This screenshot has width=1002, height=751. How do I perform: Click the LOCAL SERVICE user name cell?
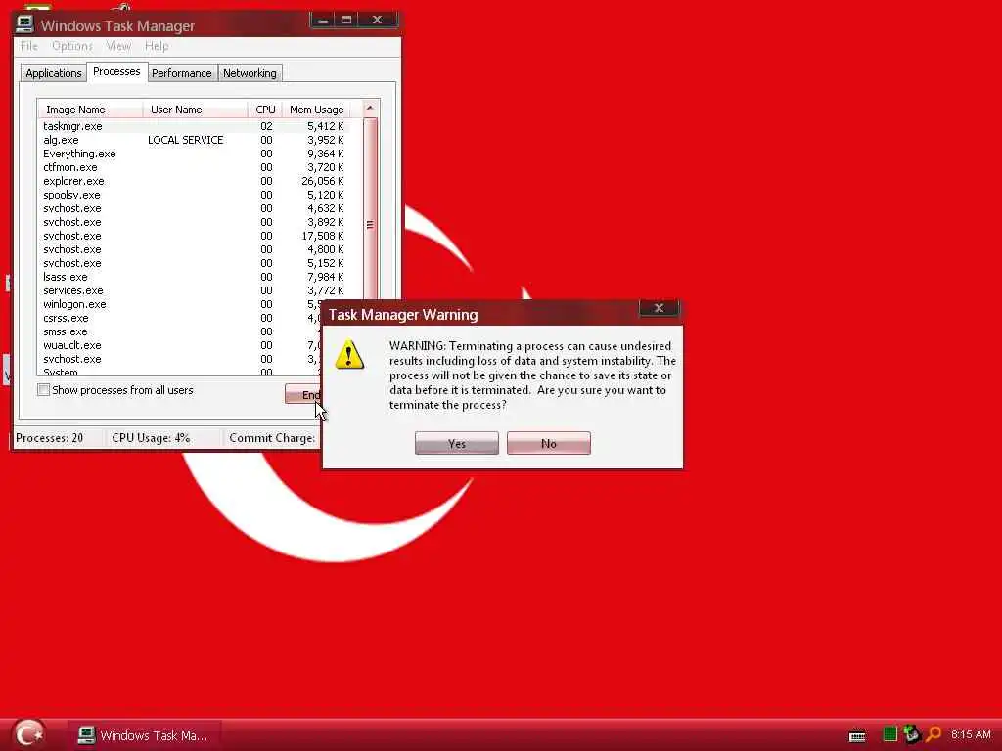pos(185,140)
